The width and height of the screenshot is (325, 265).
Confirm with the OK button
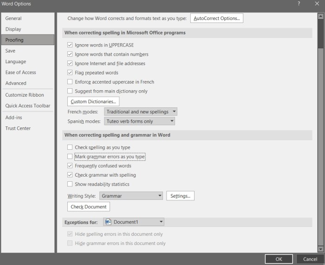point(279,259)
